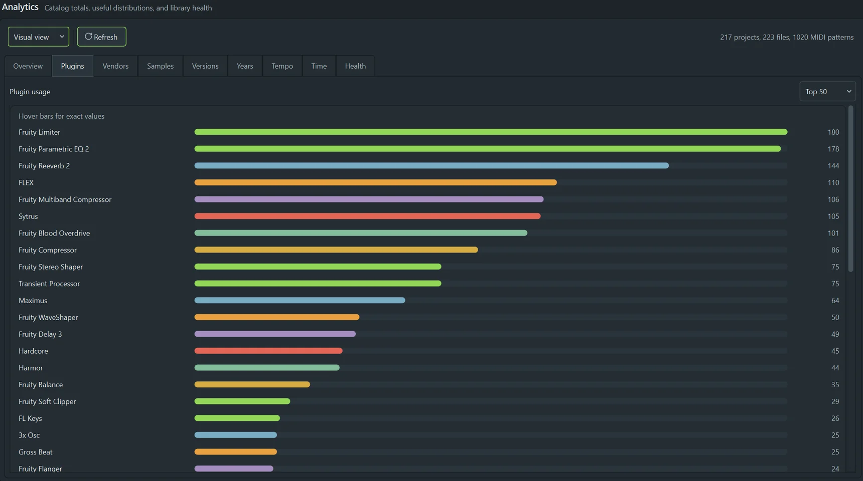Open the Years tab
The image size is (863, 481).
(x=245, y=66)
